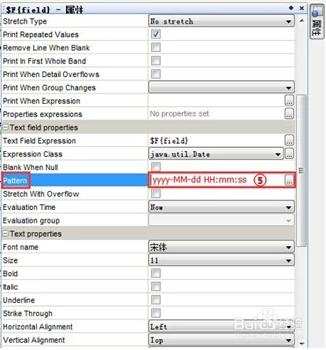The image size is (326, 350).
Task: Open Stretch Type dropdown showing No stretch
Action: tap(221, 21)
